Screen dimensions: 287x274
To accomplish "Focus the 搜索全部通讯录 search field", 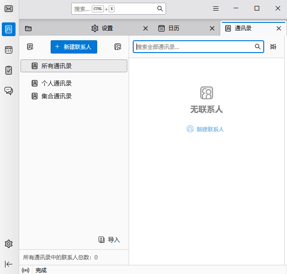I will pos(198,47).
